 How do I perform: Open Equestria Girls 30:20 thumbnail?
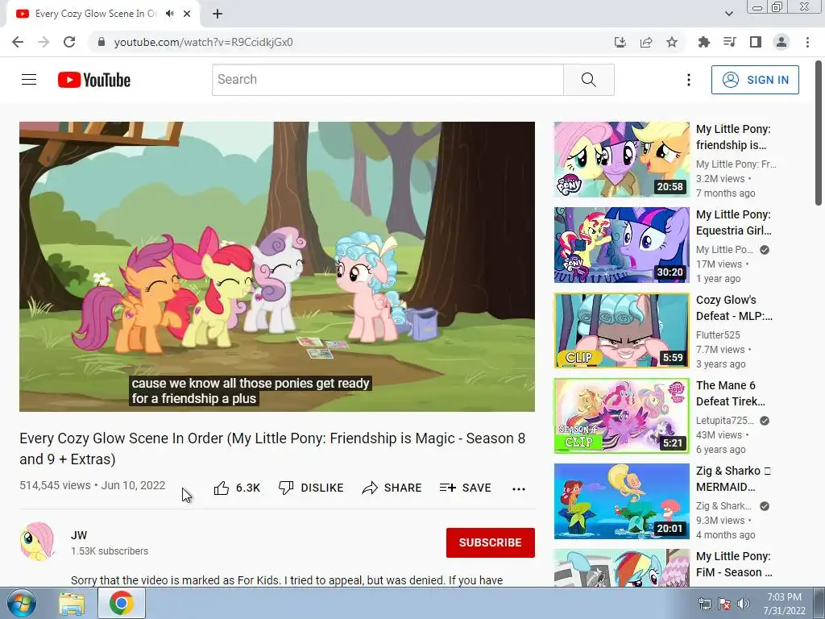tap(621, 245)
